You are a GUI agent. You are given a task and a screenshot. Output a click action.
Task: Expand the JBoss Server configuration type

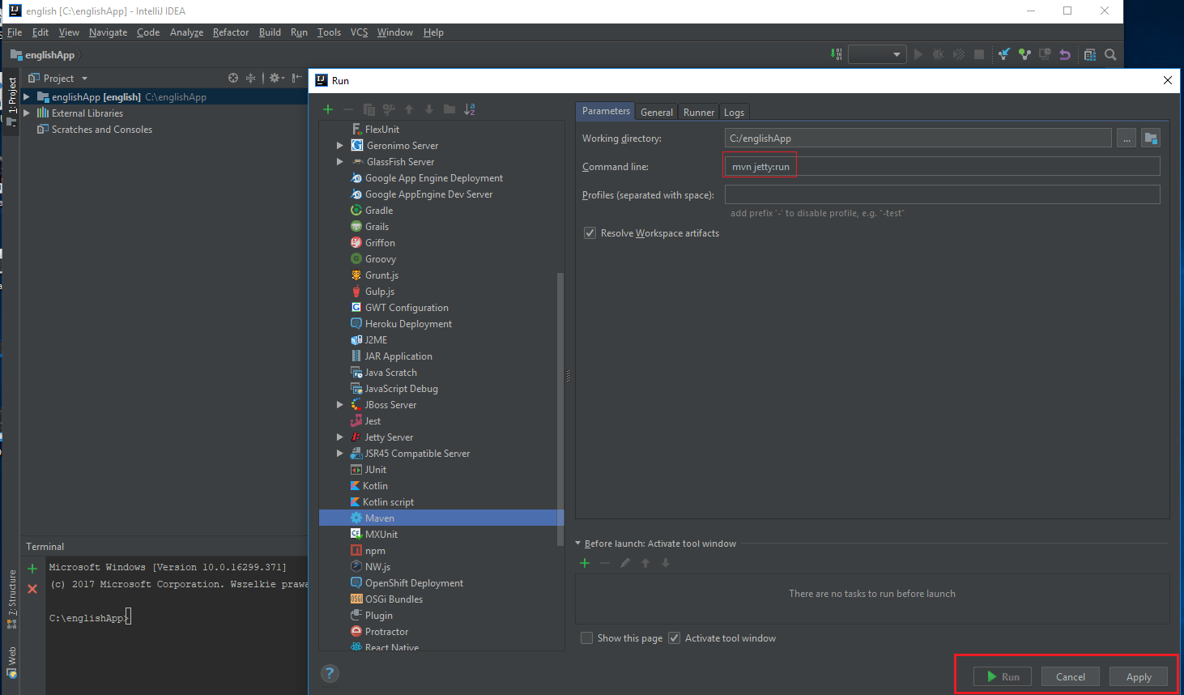coord(340,404)
